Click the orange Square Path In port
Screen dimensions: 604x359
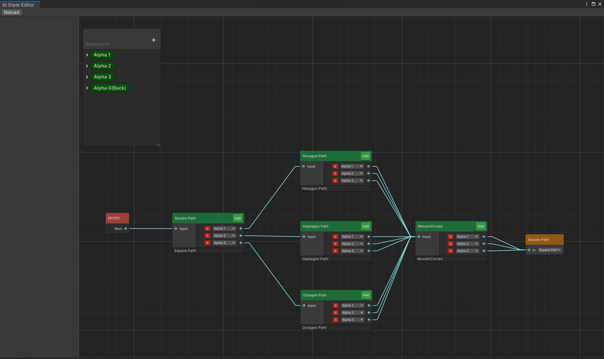(x=529, y=250)
